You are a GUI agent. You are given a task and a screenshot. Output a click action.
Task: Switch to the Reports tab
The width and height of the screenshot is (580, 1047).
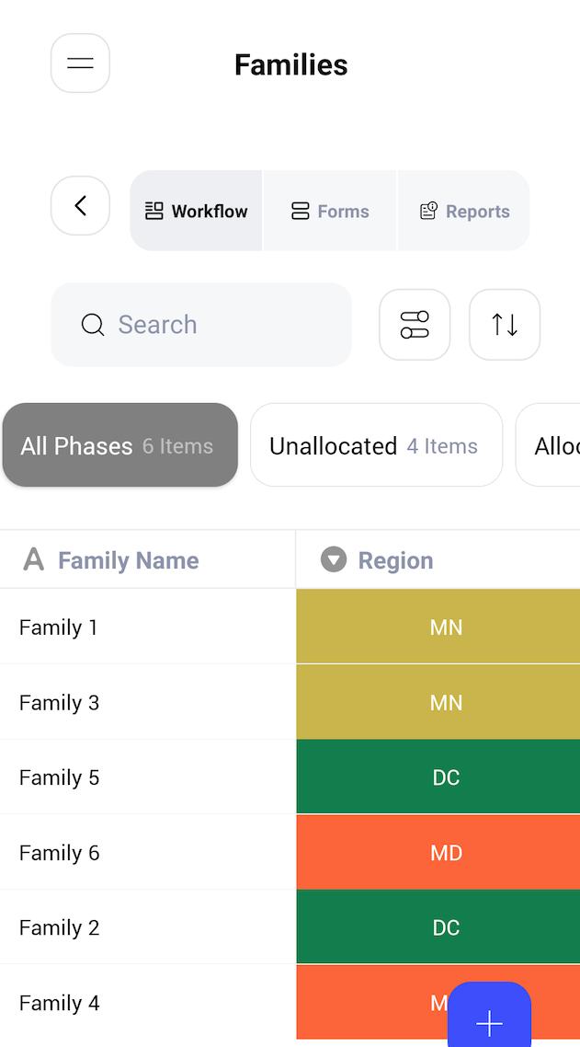pyautogui.click(x=463, y=210)
